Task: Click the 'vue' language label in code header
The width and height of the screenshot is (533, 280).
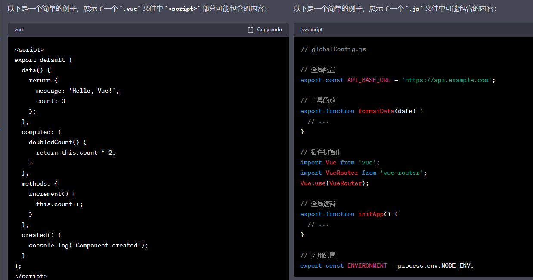Action: click(19, 30)
